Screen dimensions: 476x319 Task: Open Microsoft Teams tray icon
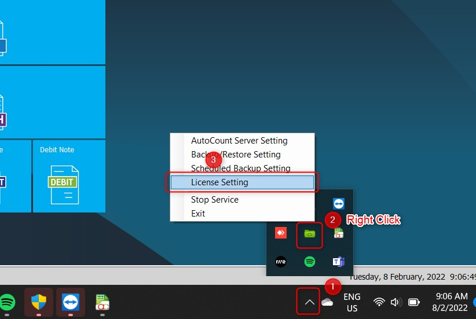338,262
